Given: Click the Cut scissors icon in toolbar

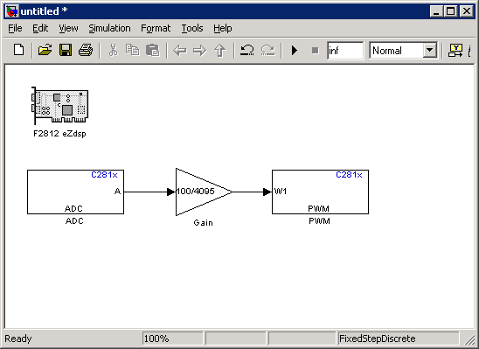Looking at the screenshot, I should pos(113,50).
